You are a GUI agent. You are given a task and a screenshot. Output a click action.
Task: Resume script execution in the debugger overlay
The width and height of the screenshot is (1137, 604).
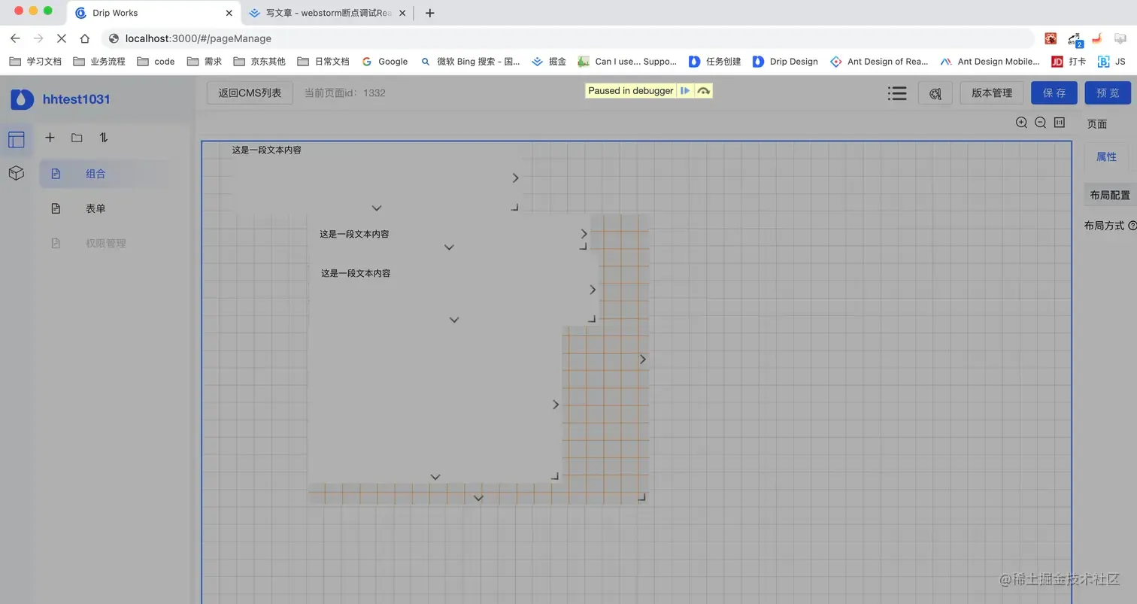click(685, 91)
